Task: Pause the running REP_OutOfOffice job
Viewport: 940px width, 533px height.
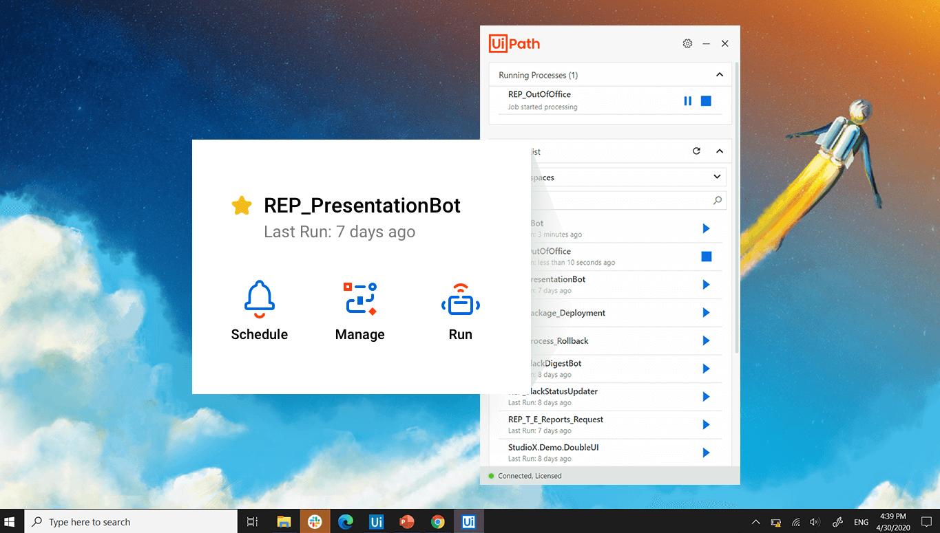Action: click(687, 101)
